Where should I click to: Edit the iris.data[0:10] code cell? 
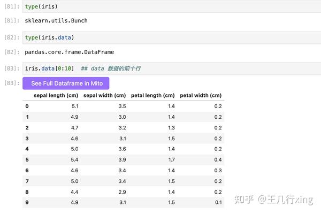coord(172,68)
